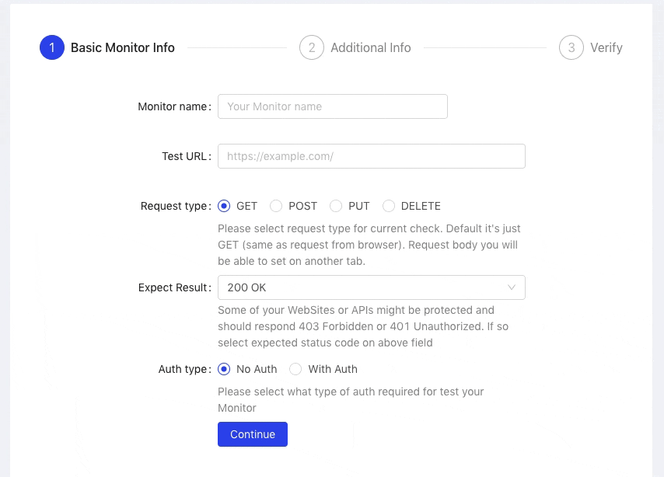Go to the Additional Info step
This screenshot has width=664, height=477.
pyautogui.click(x=370, y=47)
